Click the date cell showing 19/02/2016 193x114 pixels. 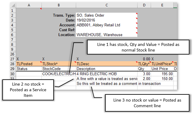tap(107, 20)
